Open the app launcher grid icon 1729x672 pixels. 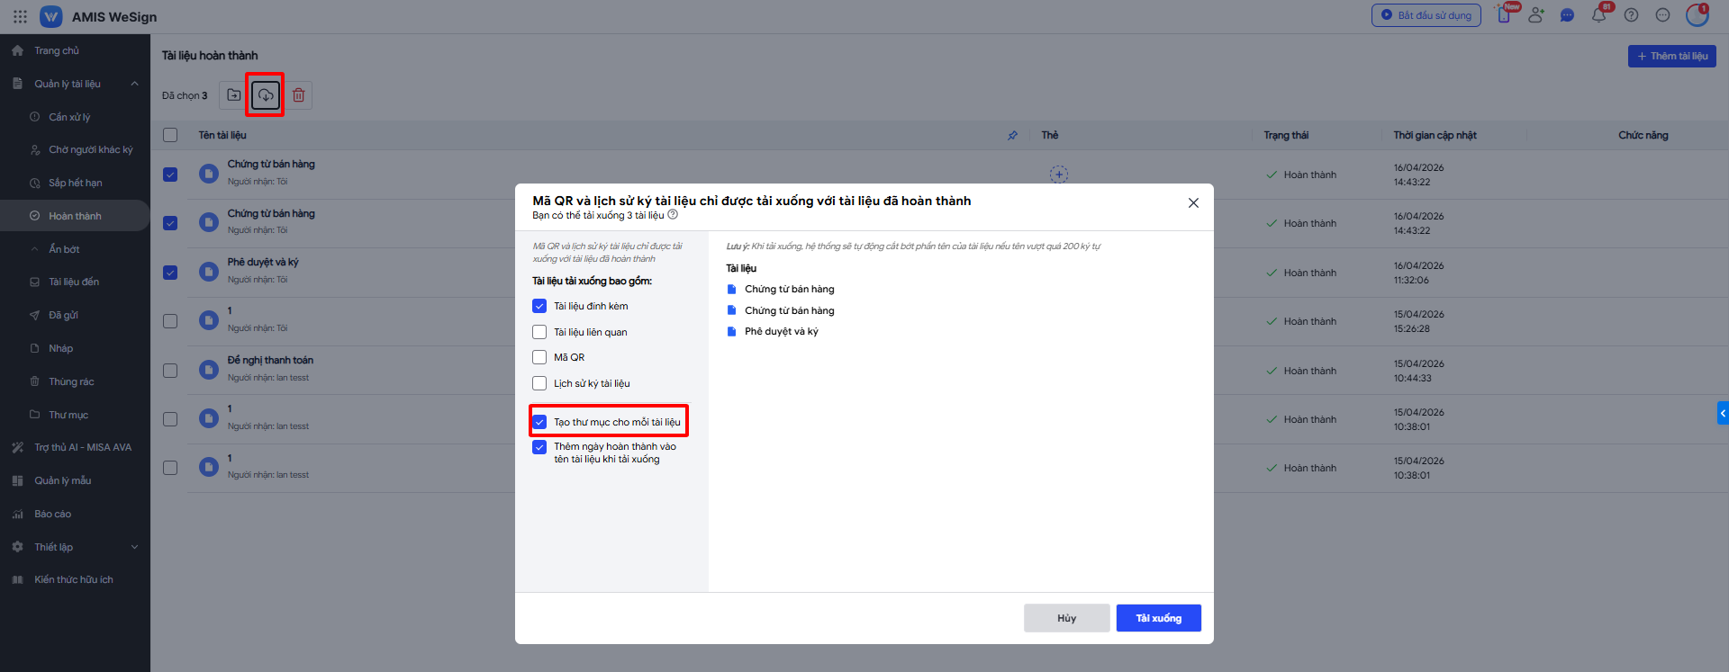[x=20, y=16]
